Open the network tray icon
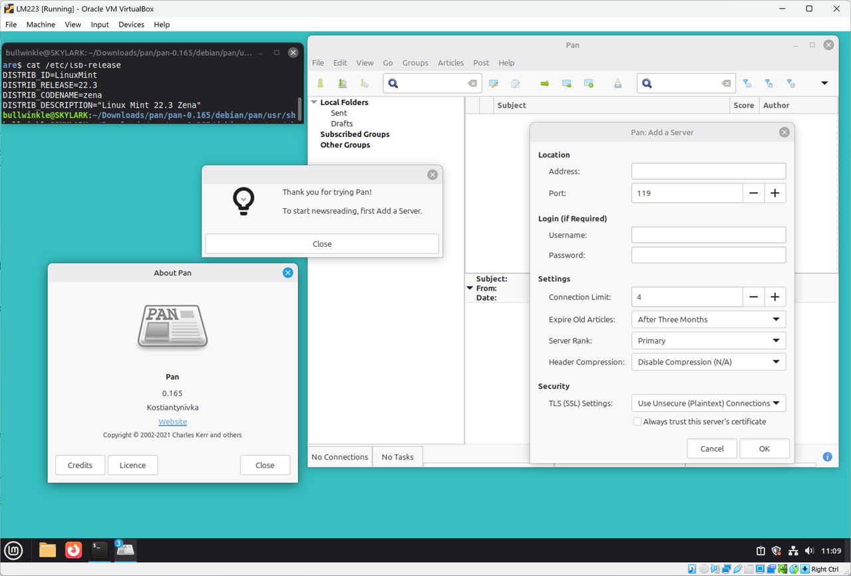The image size is (851, 576). pos(793,551)
